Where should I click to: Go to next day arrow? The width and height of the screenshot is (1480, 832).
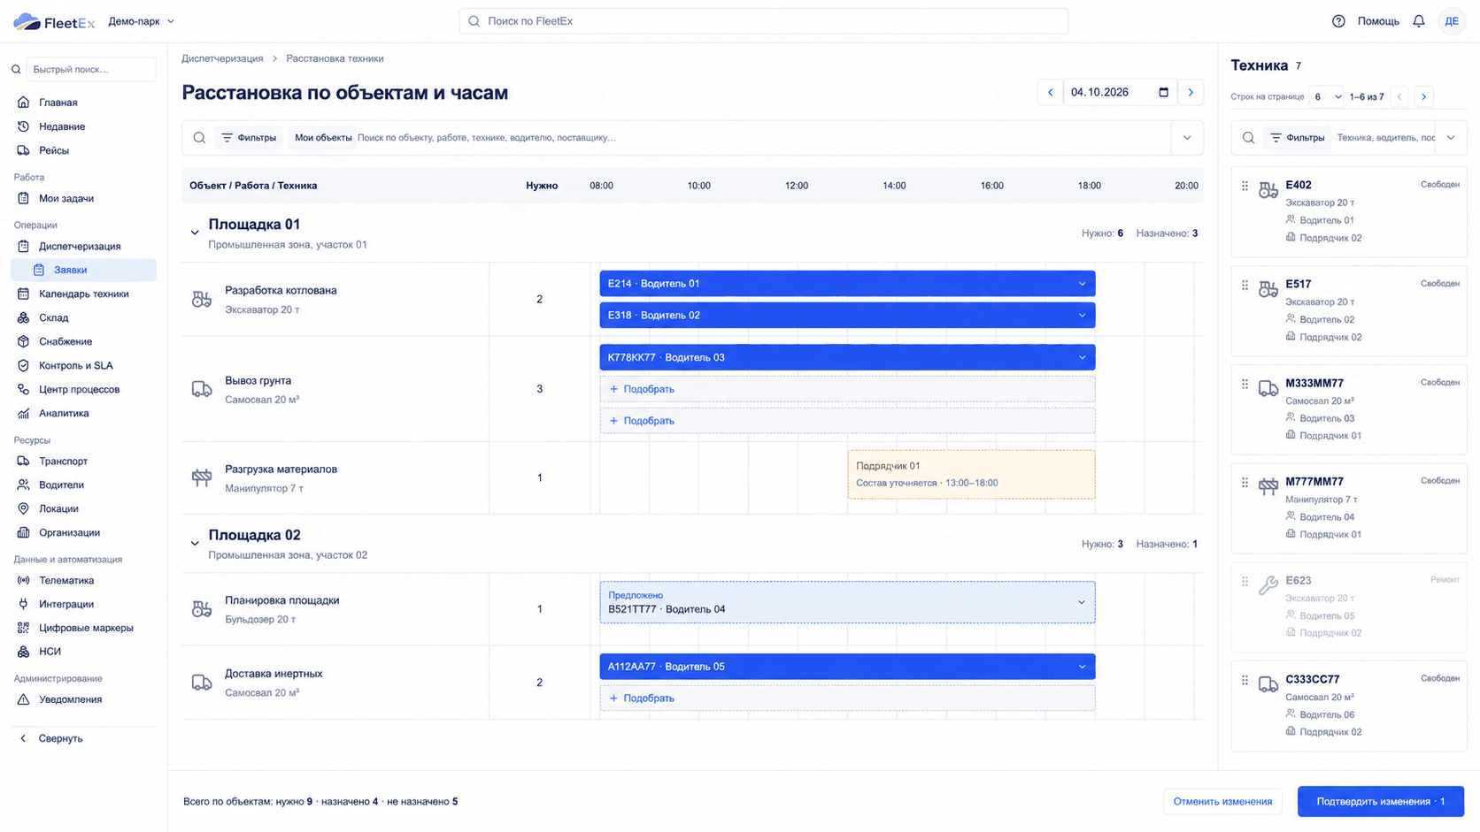1191,92
